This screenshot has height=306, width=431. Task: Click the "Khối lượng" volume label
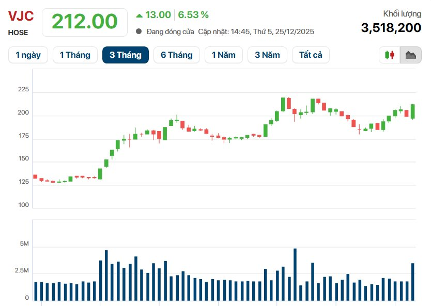pyautogui.click(x=402, y=14)
